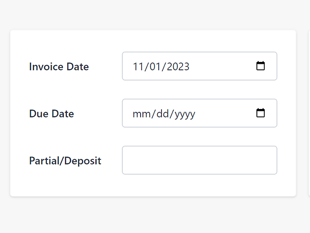Image resolution: width=310 pixels, height=233 pixels.
Task: Click the edge of the neighboring card at right
Action: (309, 113)
